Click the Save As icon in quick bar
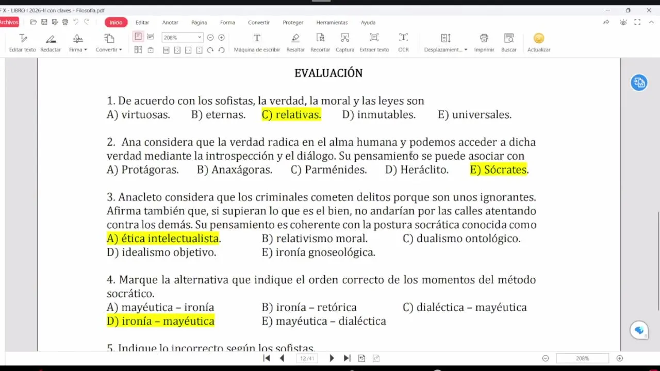The image size is (660, 371). coord(55,22)
